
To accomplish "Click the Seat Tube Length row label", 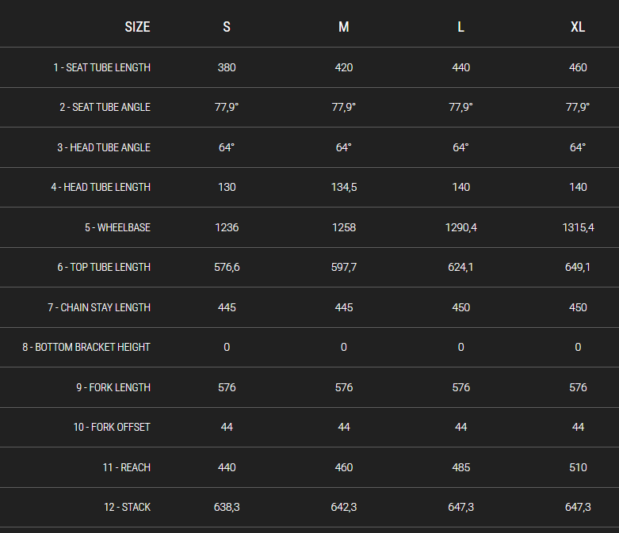I will 101,67.
